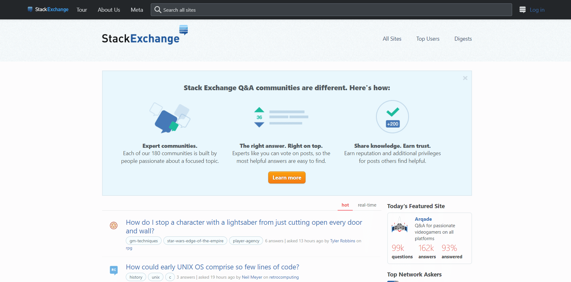Click the c tag
571x282 pixels.
(170, 277)
